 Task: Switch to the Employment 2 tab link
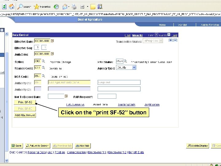(x=117, y=152)
